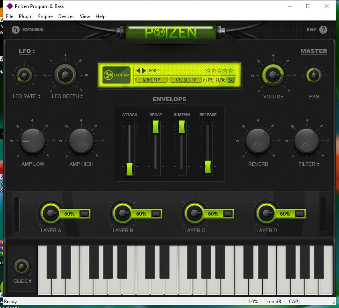Toggle the Layer A on/off switch
This screenshot has width=339, height=308.
(x=84, y=214)
